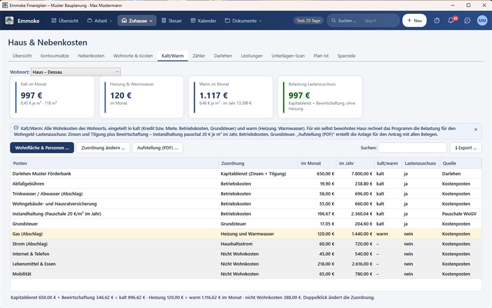Expand the Arbeit menu
492x308 pixels.
pos(100,21)
